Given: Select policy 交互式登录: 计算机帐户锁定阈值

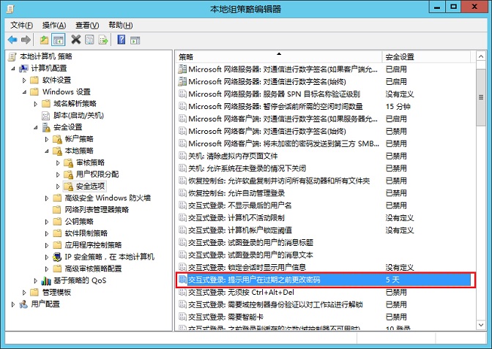Looking at the screenshot, I should [x=240, y=230].
